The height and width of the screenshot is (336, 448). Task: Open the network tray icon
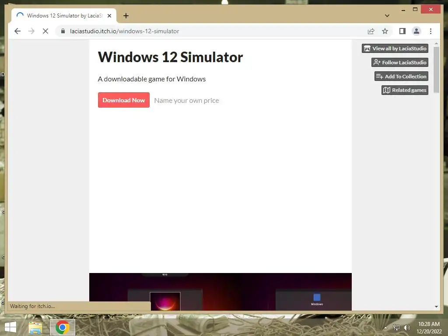396,328
